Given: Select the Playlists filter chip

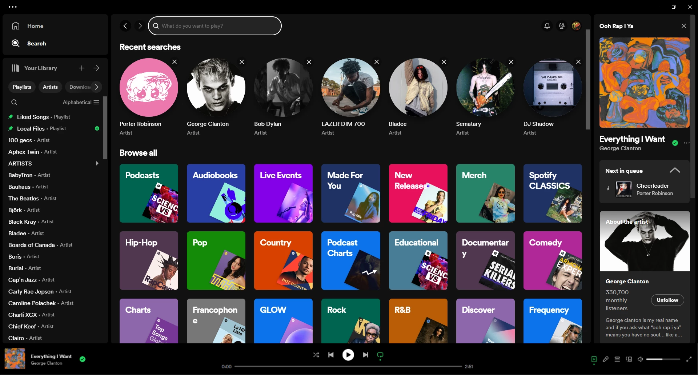Looking at the screenshot, I should [x=22, y=87].
